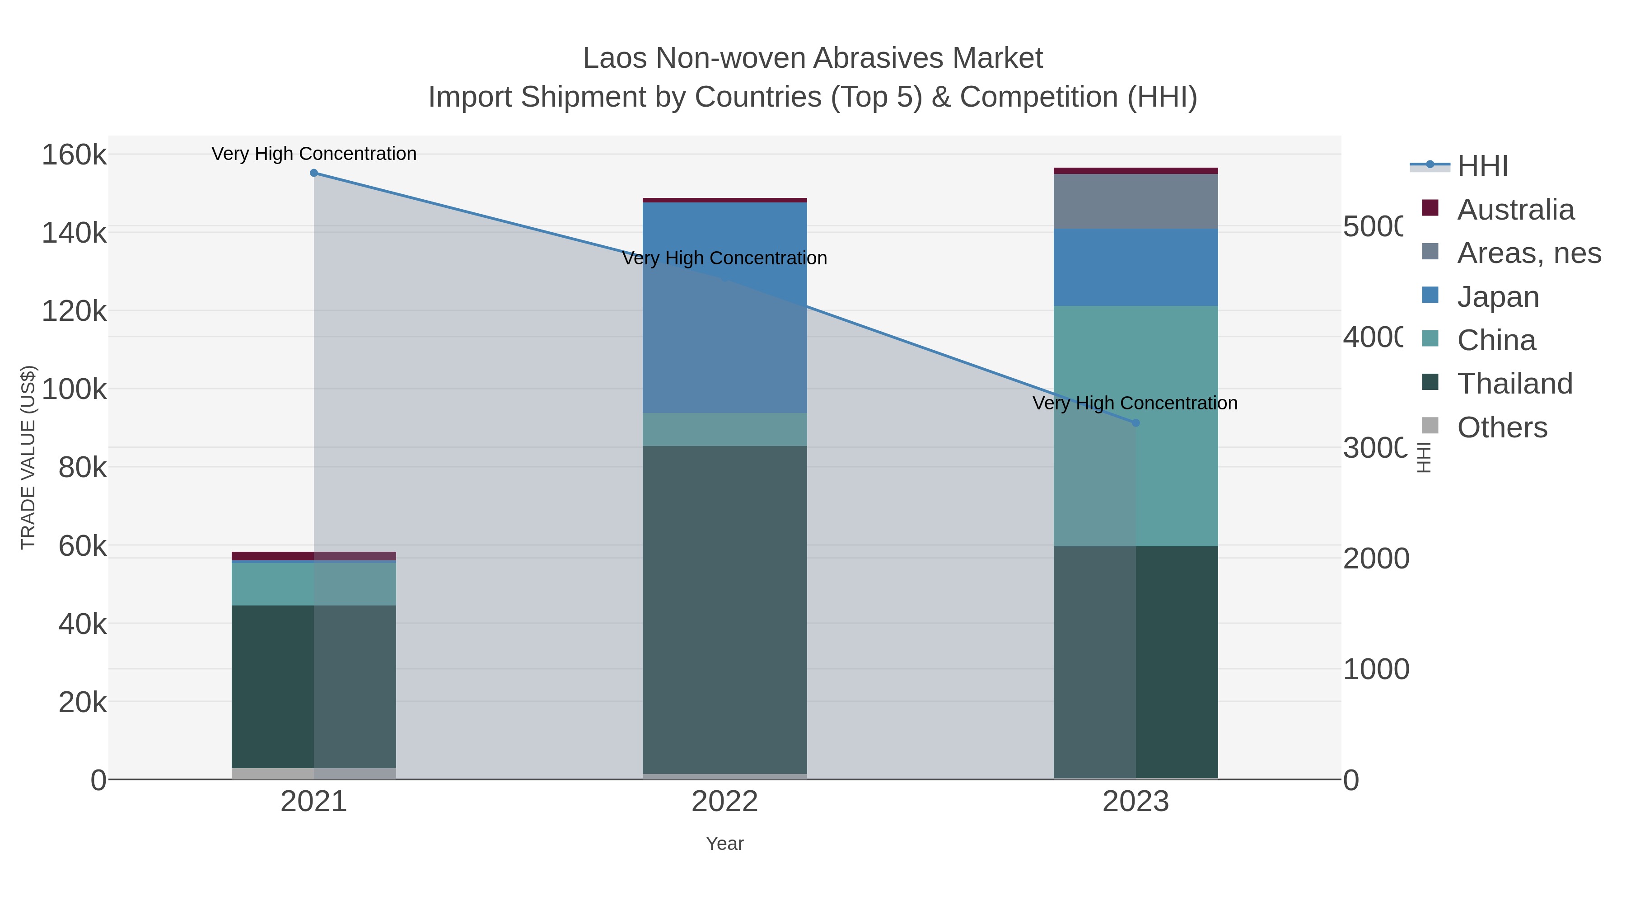Click the 2000 HHI axis tick label
The width and height of the screenshot is (1626, 915).
pyautogui.click(x=1376, y=559)
